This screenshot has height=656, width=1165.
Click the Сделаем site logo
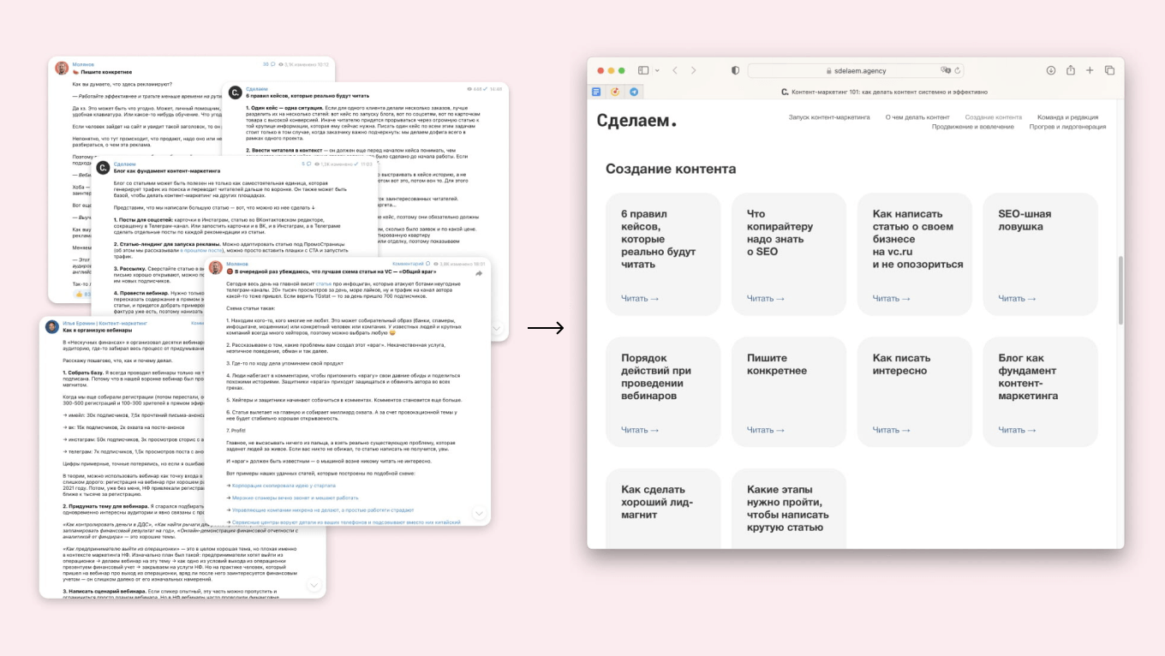[636, 121]
